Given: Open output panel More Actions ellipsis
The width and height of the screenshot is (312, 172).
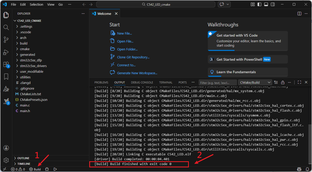Looking at the screenshot, I should [289, 82].
